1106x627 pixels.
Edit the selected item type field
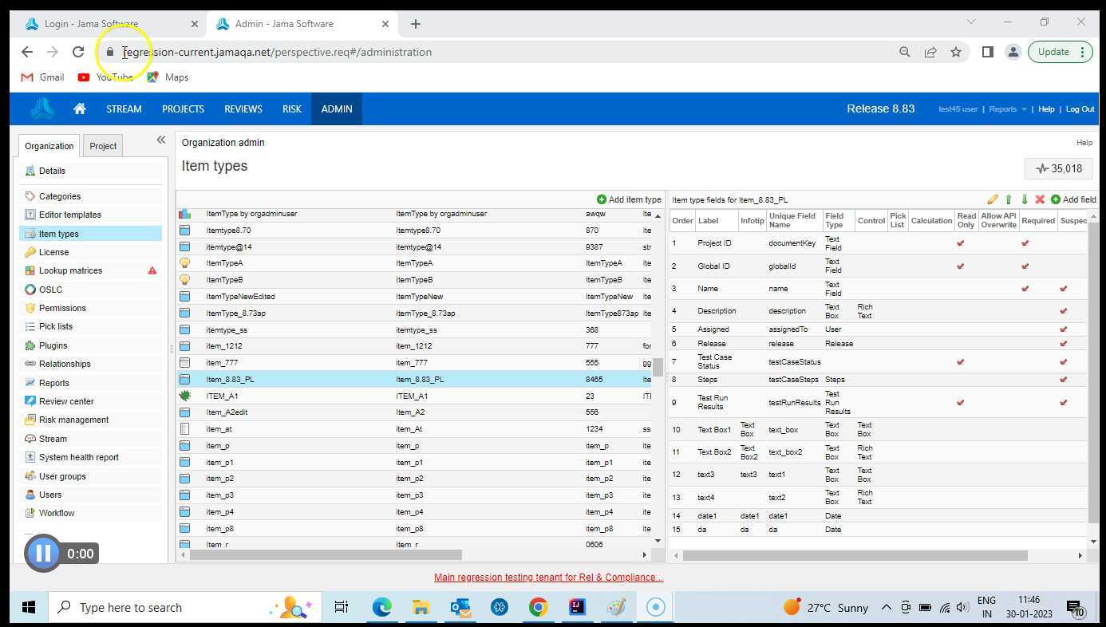click(x=993, y=199)
